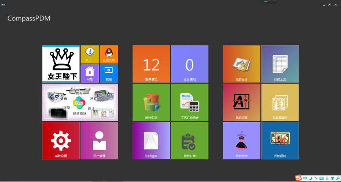Image resolution: width=341 pixels, height=182 pixels.
Task: Open the IME wrench settings icon
Action: (338, 178)
